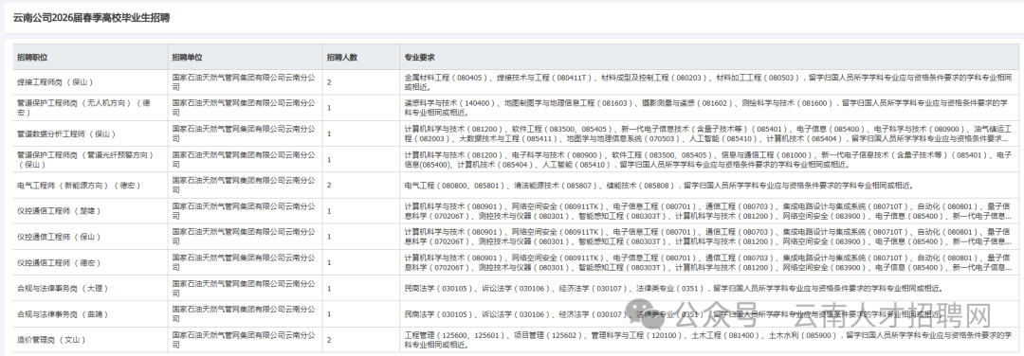Click the 专业要求 cell for 管道光纤预警方向 row
The width and height of the screenshot is (1024, 356).
[x=708, y=160]
